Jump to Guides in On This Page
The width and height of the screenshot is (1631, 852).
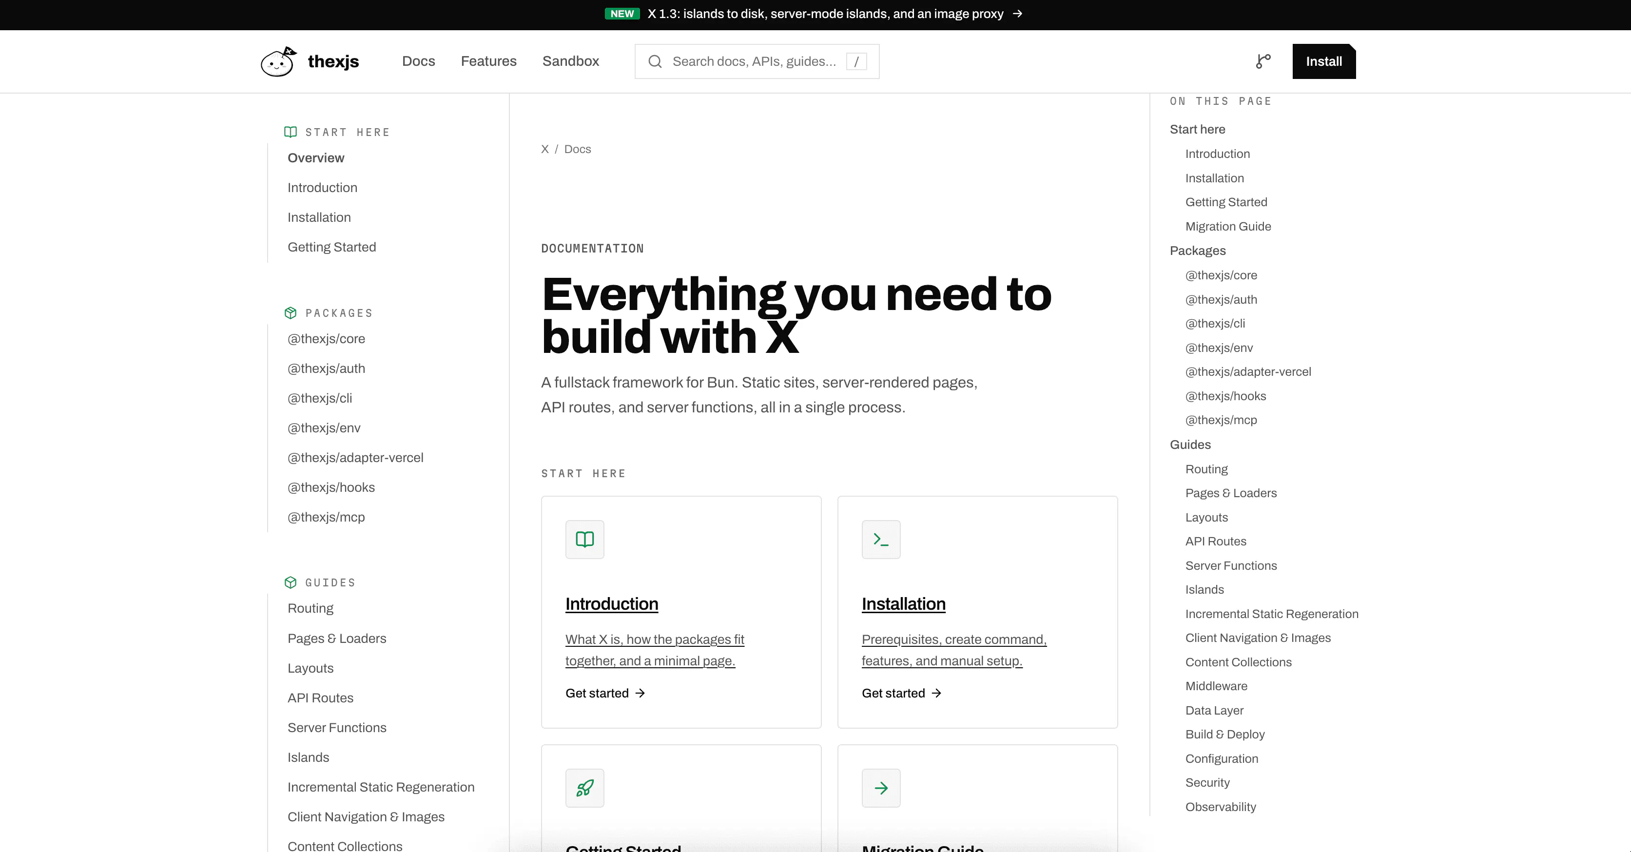pyautogui.click(x=1190, y=445)
